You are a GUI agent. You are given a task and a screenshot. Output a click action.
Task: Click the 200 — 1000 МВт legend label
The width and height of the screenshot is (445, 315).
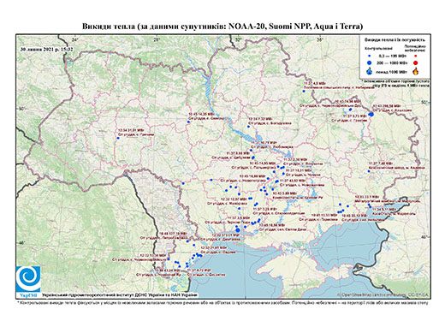click(x=393, y=63)
